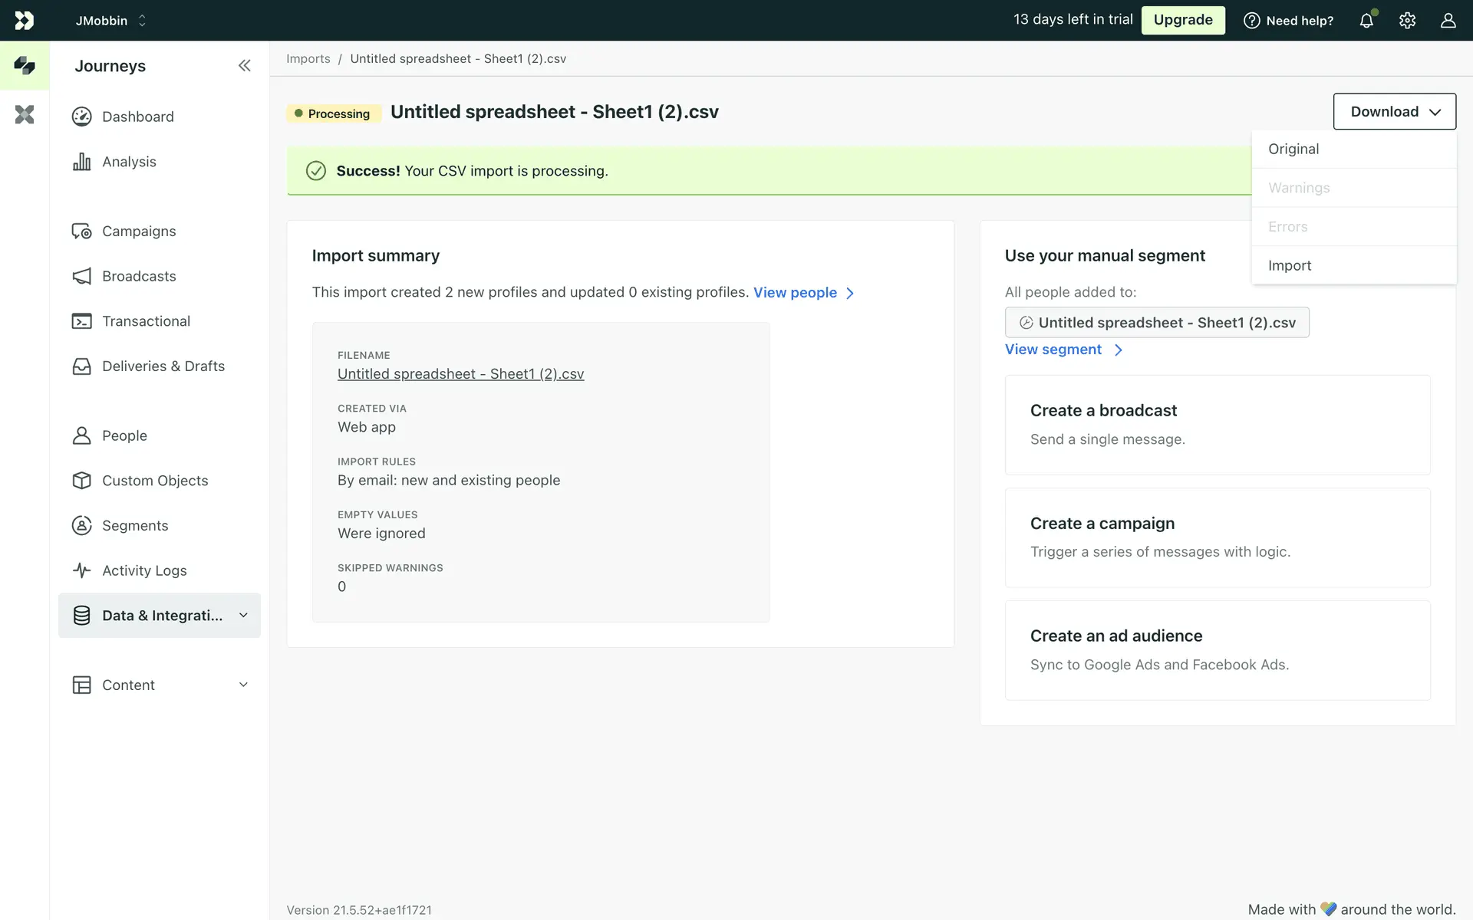1473x920 pixels.
Task: Switch to the second app icon in left rail
Action: click(x=25, y=115)
